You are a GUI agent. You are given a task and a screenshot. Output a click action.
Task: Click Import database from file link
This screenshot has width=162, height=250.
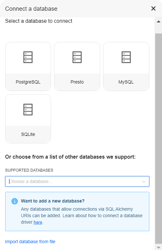pos(30,242)
